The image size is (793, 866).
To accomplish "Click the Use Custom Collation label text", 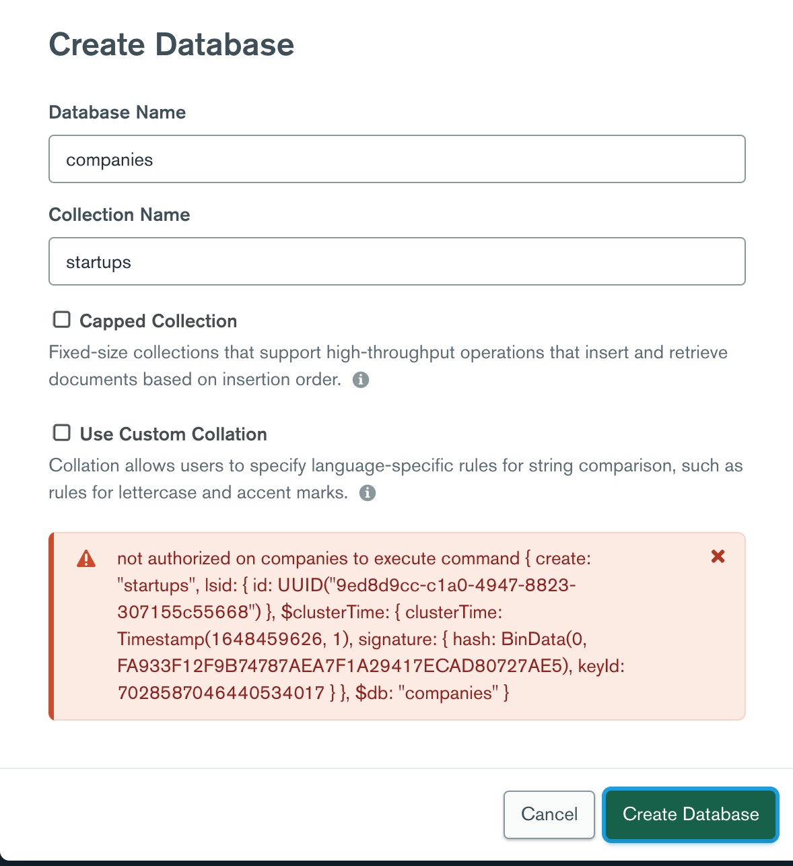I will [x=174, y=434].
